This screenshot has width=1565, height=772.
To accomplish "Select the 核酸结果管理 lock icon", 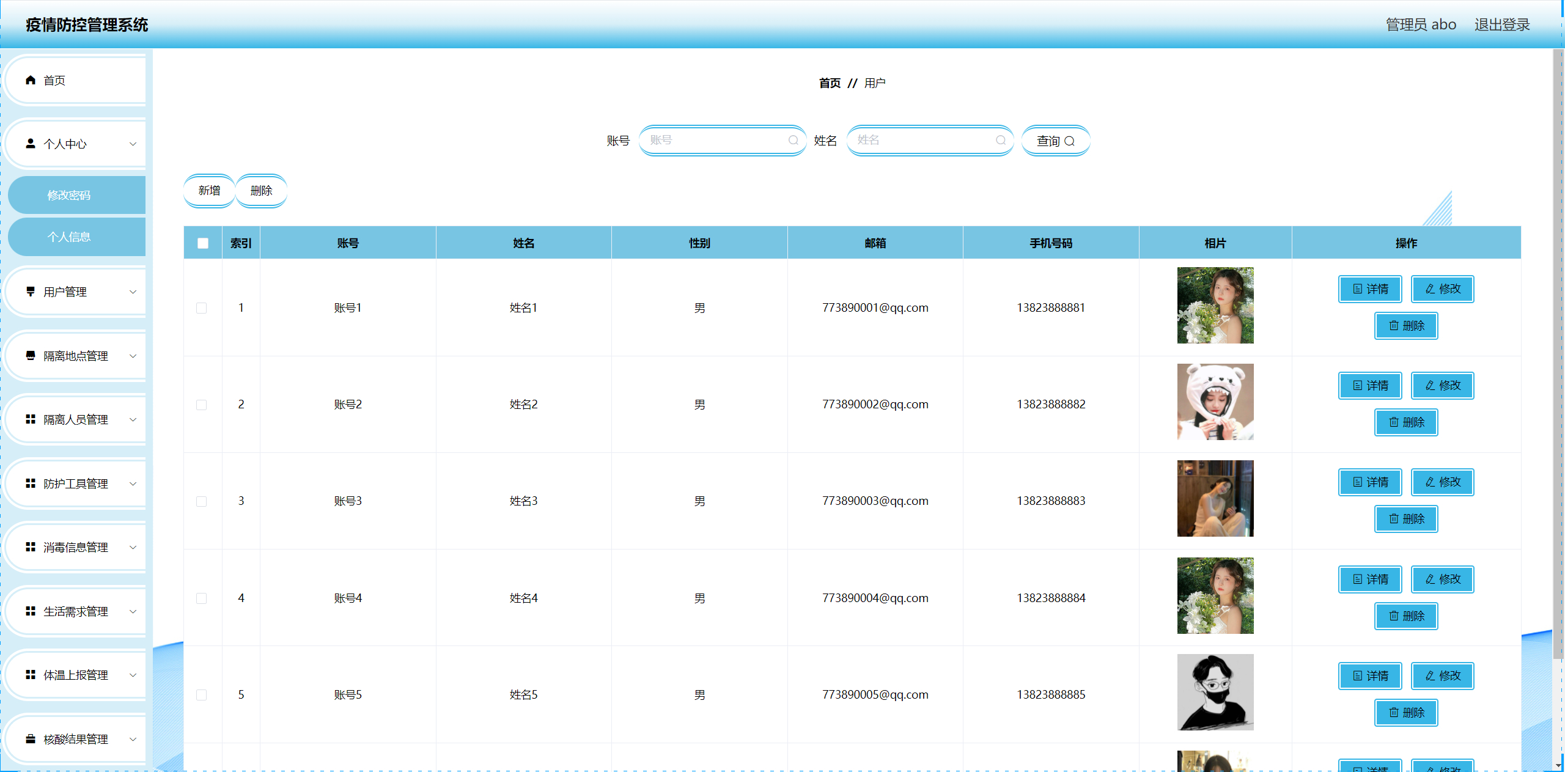I will 29,739.
